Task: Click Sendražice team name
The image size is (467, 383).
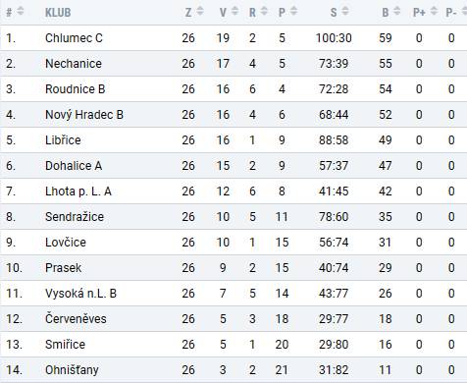Action: 75,217
